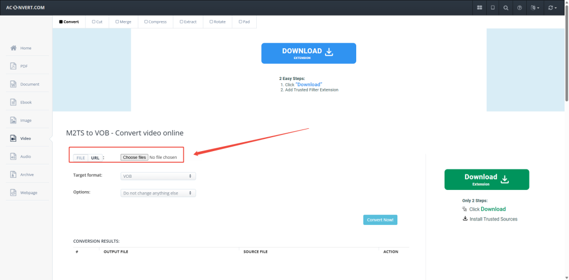This screenshot has width=569, height=280.
Task: Switch input source to FILE
Action: point(81,158)
